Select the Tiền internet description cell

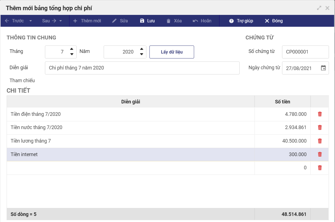pos(130,154)
